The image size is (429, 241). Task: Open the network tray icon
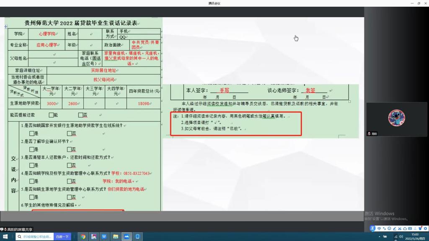[396, 237]
